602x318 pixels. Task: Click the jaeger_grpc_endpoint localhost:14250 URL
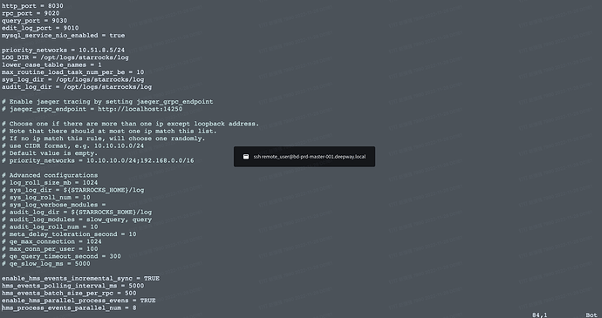click(x=140, y=109)
